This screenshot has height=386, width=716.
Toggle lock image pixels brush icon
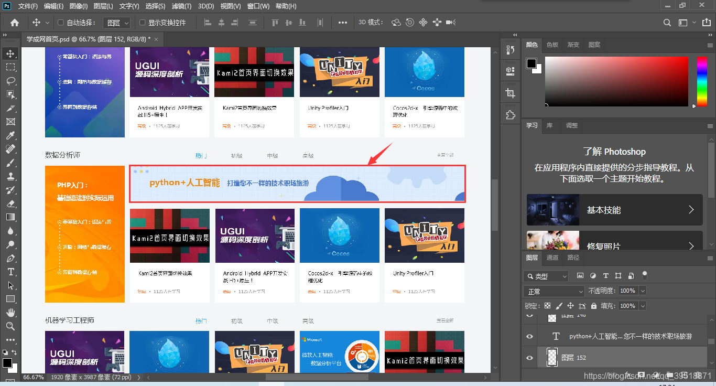(x=559, y=306)
